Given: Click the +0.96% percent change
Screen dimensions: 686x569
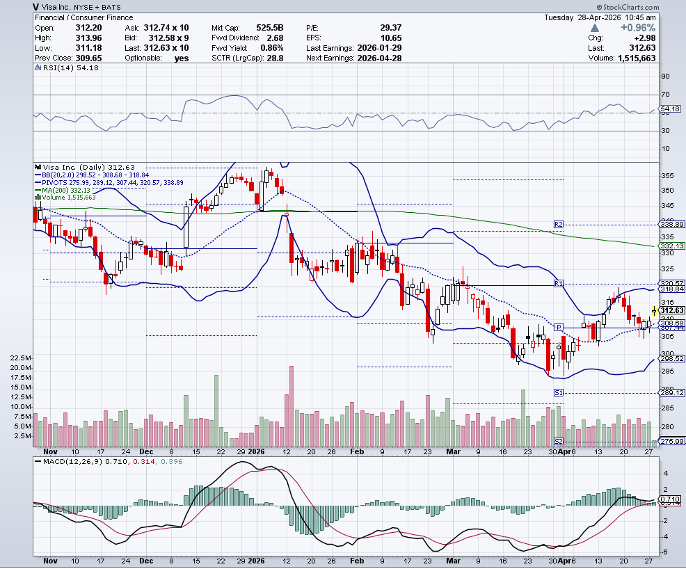Looking at the screenshot, I should tap(638, 28).
